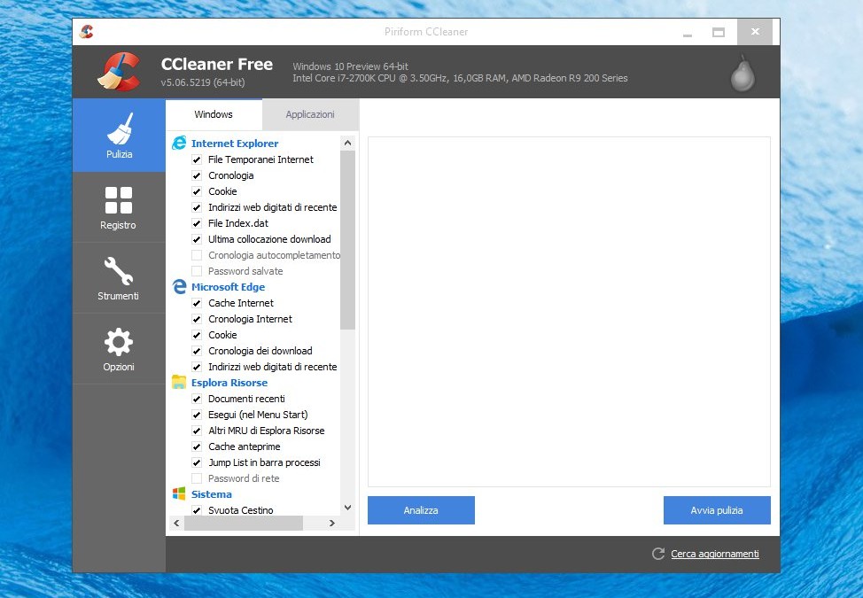Click the Internet Explorer category icon
This screenshot has width=863, height=598.
179,143
